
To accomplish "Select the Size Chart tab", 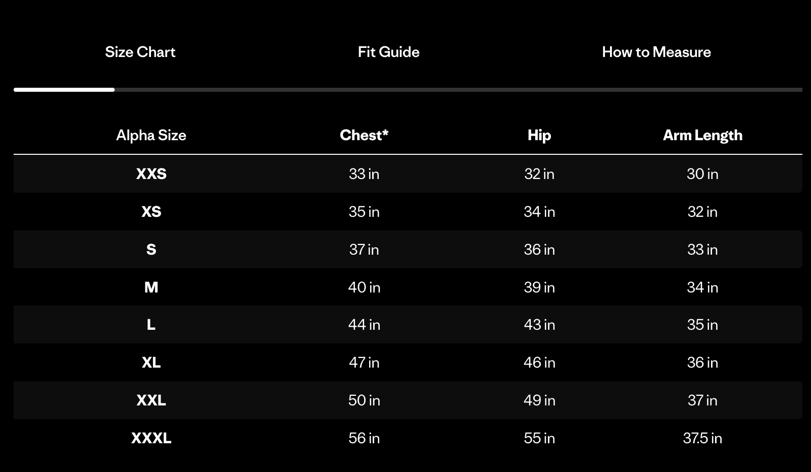I will click(140, 52).
